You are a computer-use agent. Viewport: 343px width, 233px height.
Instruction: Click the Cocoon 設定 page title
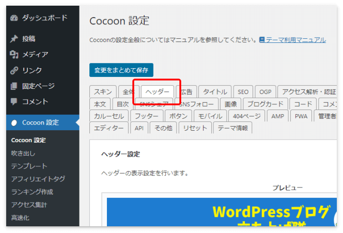[x=119, y=21]
